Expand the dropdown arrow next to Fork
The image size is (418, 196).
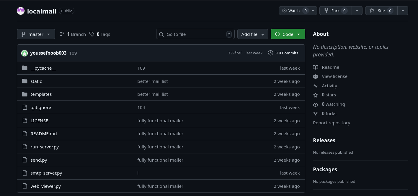[x=357, y=11]
